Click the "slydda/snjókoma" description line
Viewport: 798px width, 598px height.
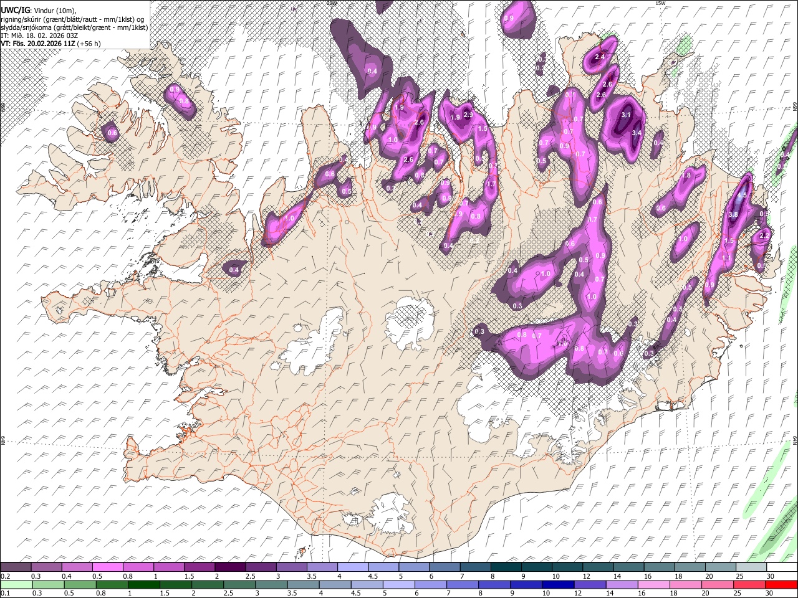[x=74, y=27]
